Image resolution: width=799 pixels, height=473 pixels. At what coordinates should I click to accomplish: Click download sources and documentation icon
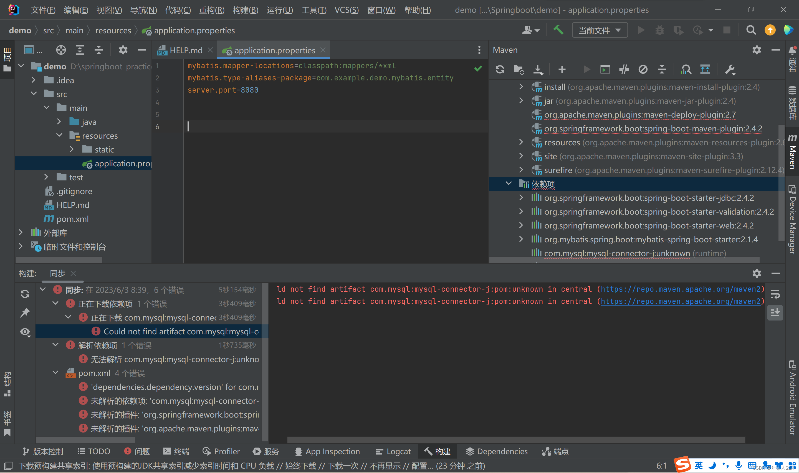tap(538, 69)
